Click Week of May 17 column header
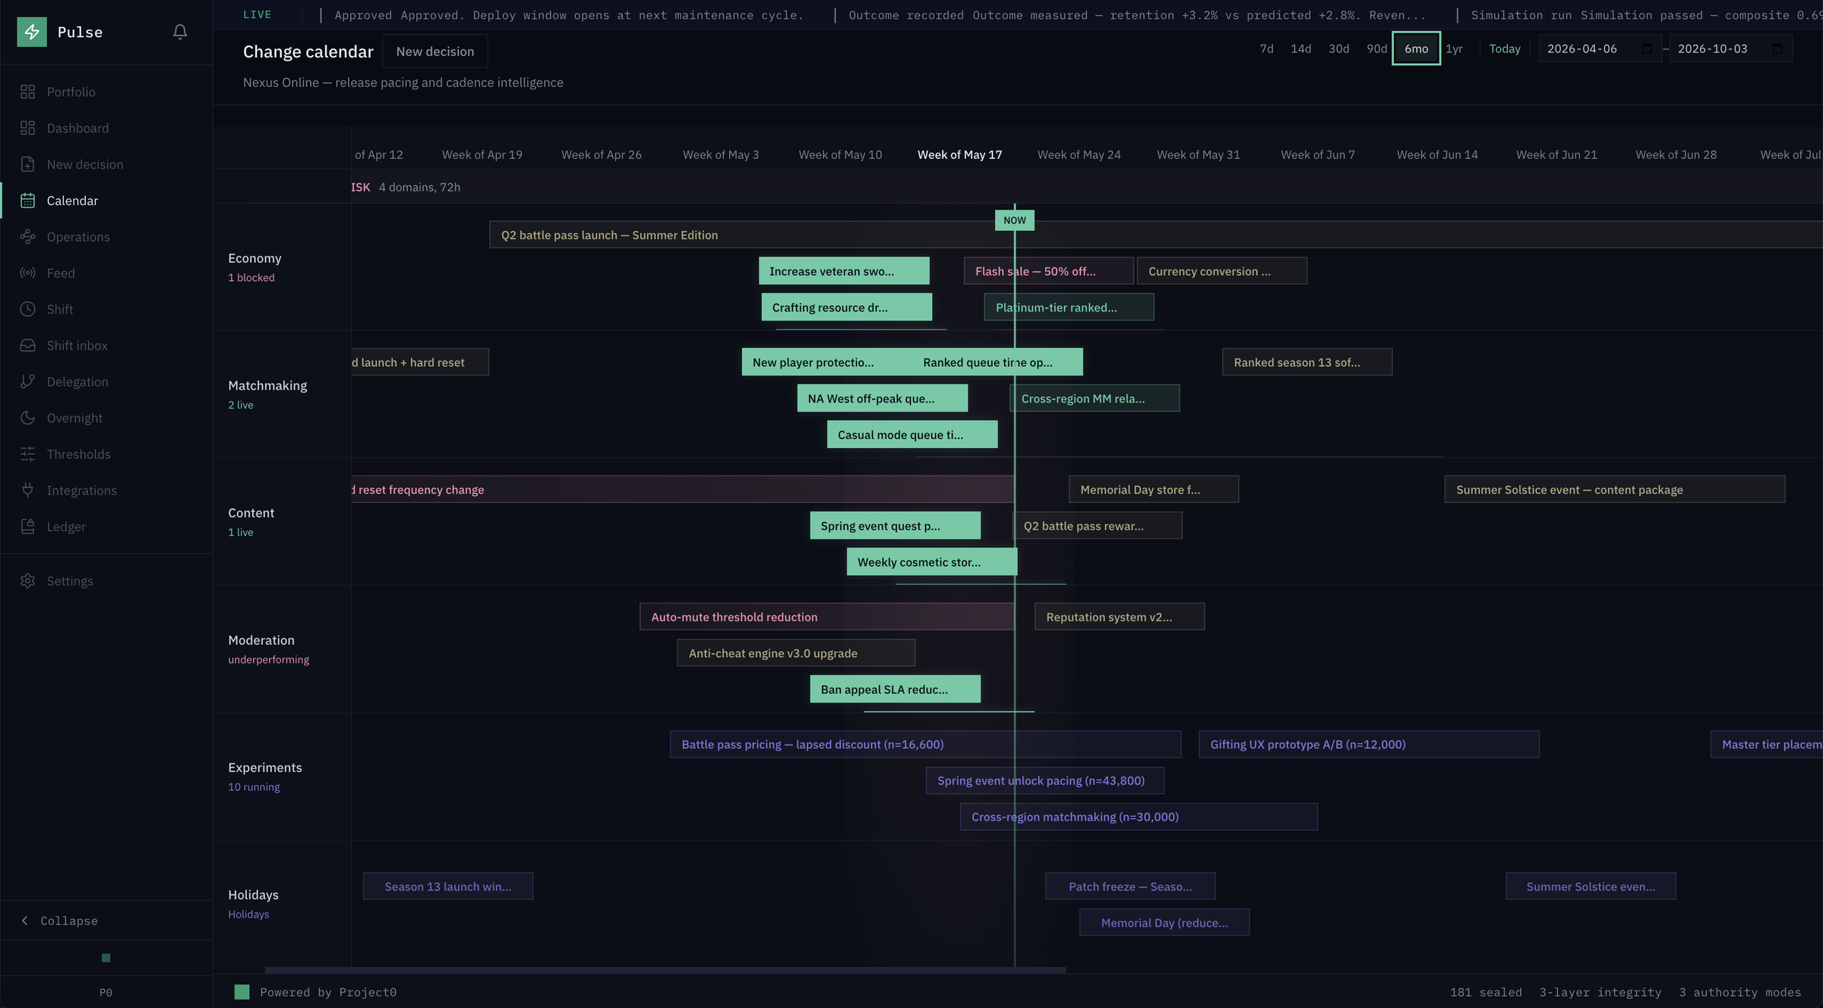 tap(959, 155)
